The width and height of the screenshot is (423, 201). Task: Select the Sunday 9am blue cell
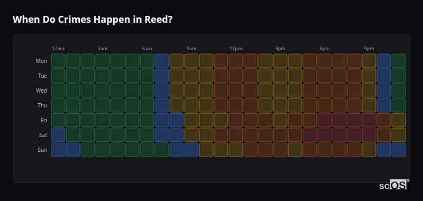tap(191, 150)
